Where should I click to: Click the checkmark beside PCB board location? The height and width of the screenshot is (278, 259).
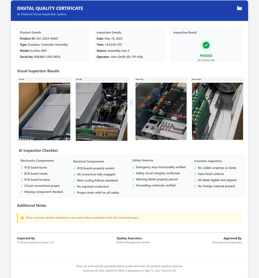pos(22,180)
